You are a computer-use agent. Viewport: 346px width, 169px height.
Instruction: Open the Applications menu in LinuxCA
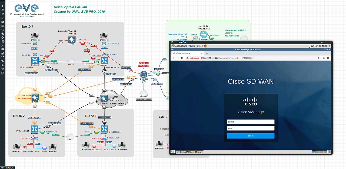pos(181,46)
